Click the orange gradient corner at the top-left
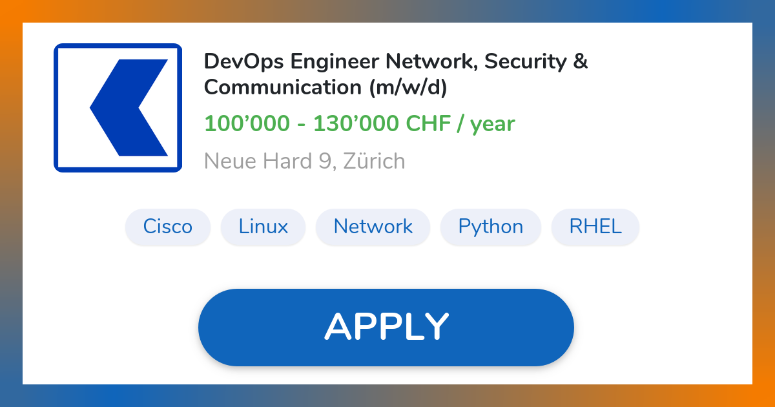Viewport: 775px width, 407px height. (10, 10)
